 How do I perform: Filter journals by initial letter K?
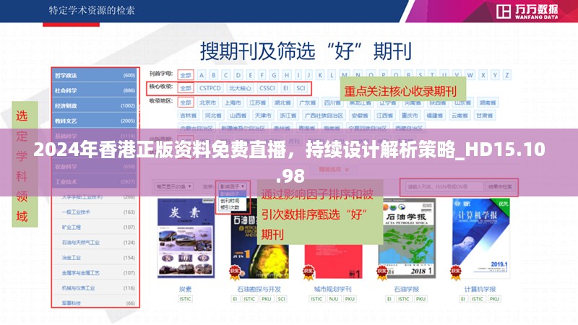[x=320, y=75]
